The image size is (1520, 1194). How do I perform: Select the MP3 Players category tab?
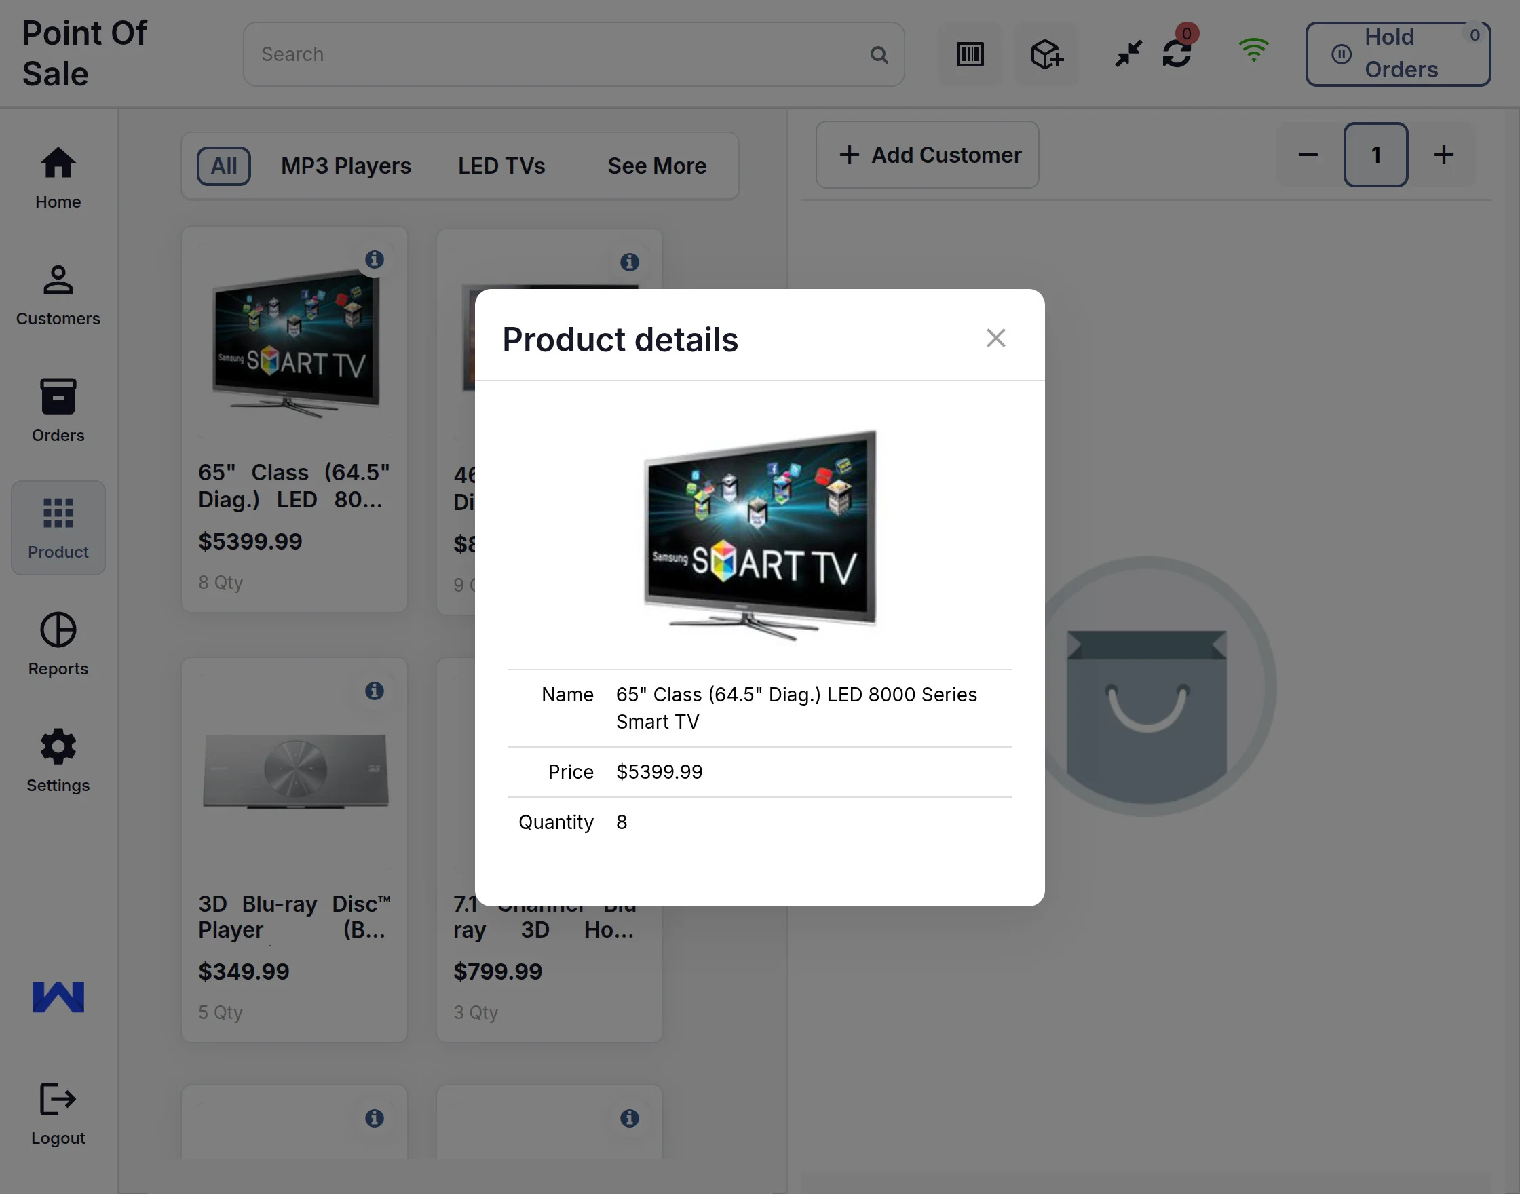tap(345, 166)
